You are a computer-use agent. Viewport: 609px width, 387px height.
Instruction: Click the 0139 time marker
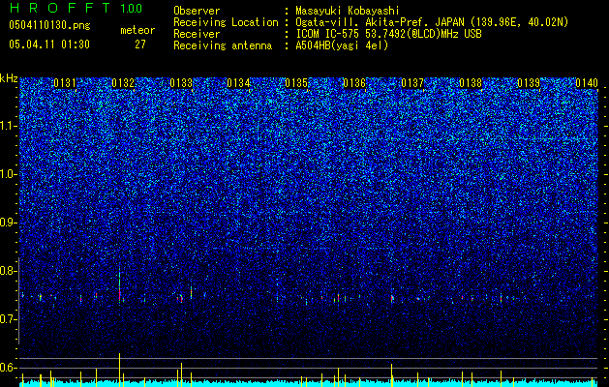coord(529,83)
